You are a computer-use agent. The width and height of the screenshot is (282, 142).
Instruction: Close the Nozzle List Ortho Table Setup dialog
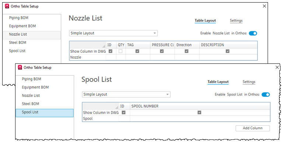click(264, 6)
